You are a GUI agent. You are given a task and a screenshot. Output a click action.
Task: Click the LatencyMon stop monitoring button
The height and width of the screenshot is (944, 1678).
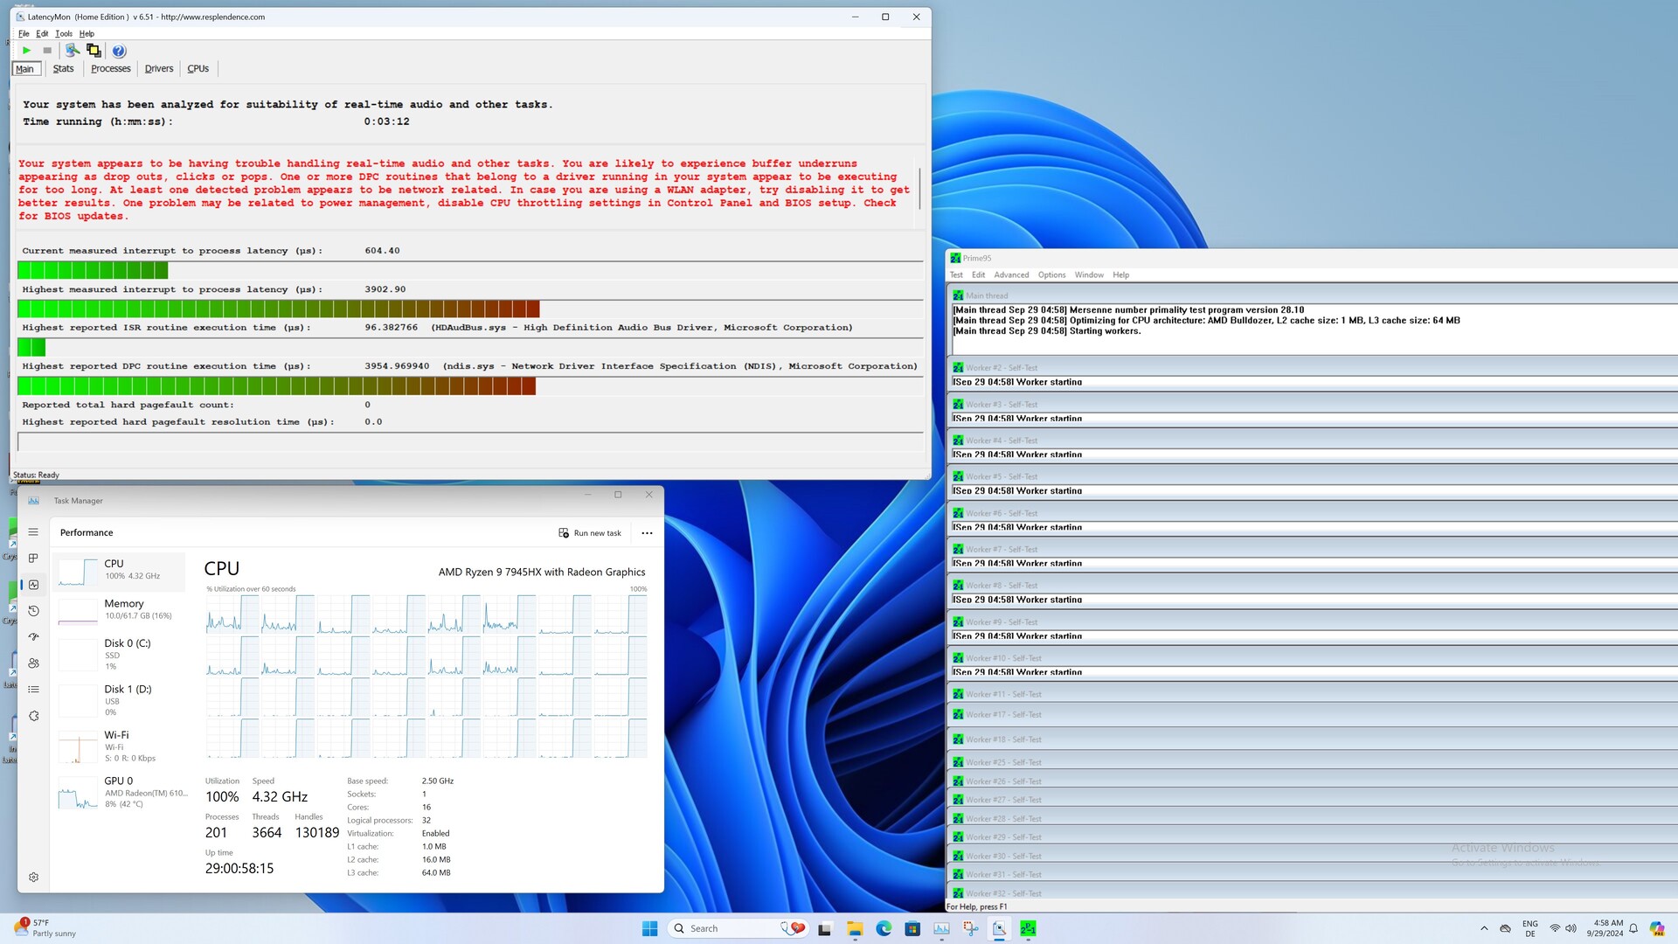point(47,51)
